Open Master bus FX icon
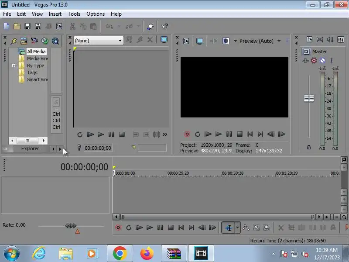Viewport: 349px width, 262px height. [x=305, y=61]
